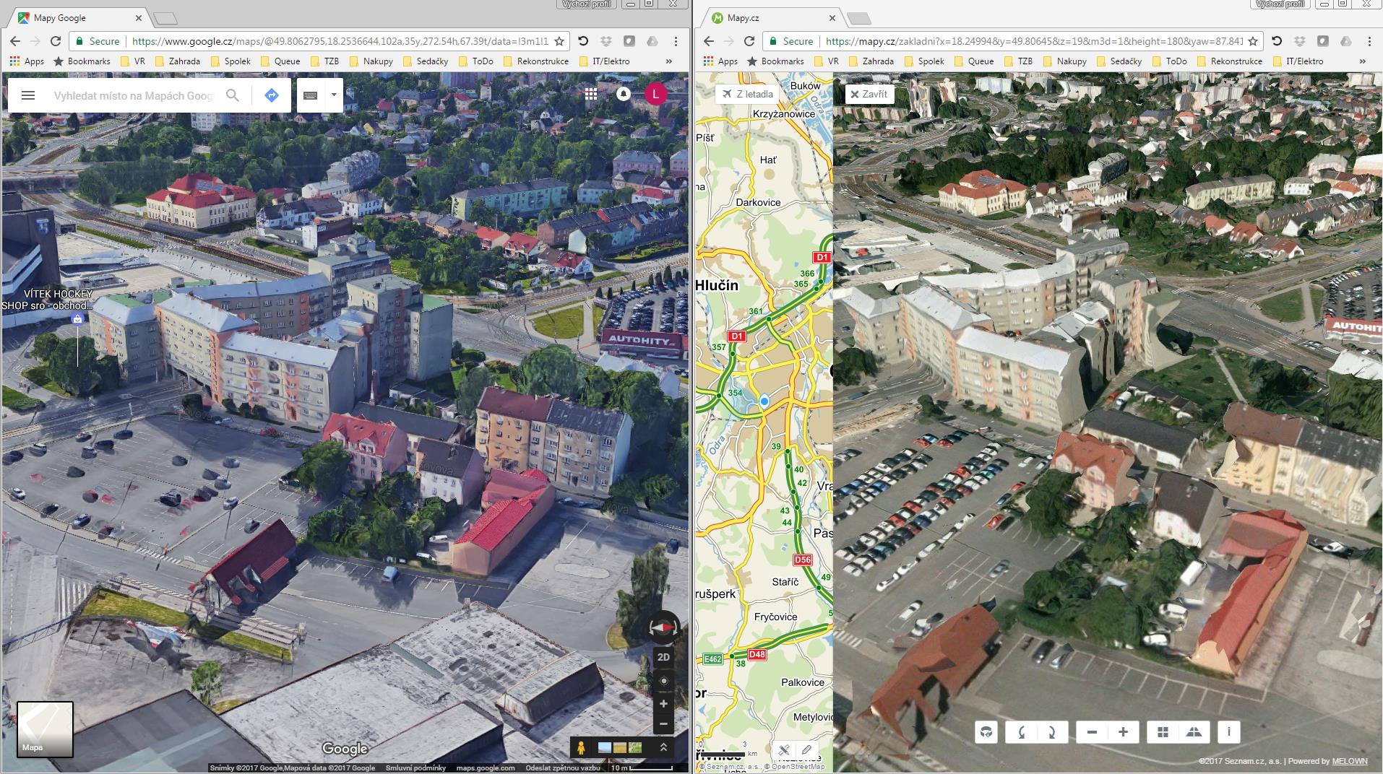
Task: Open Google notifications bell
Action: tap(623, 94)
